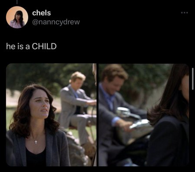
Task: Open the left photo of dark-haired woman
Action: [51, 115]
